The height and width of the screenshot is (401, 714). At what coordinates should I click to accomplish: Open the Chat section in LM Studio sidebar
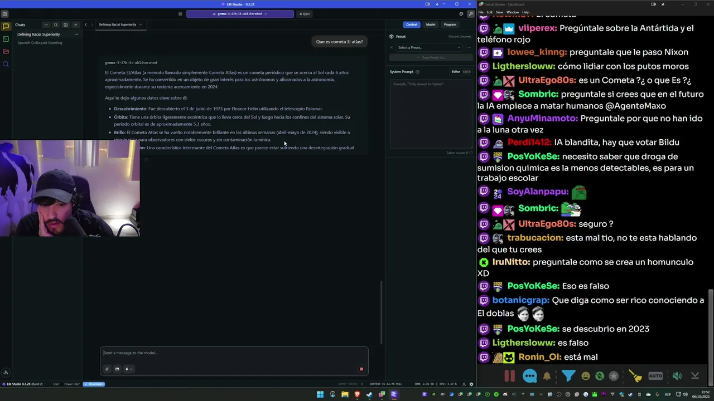coord(6,26)
